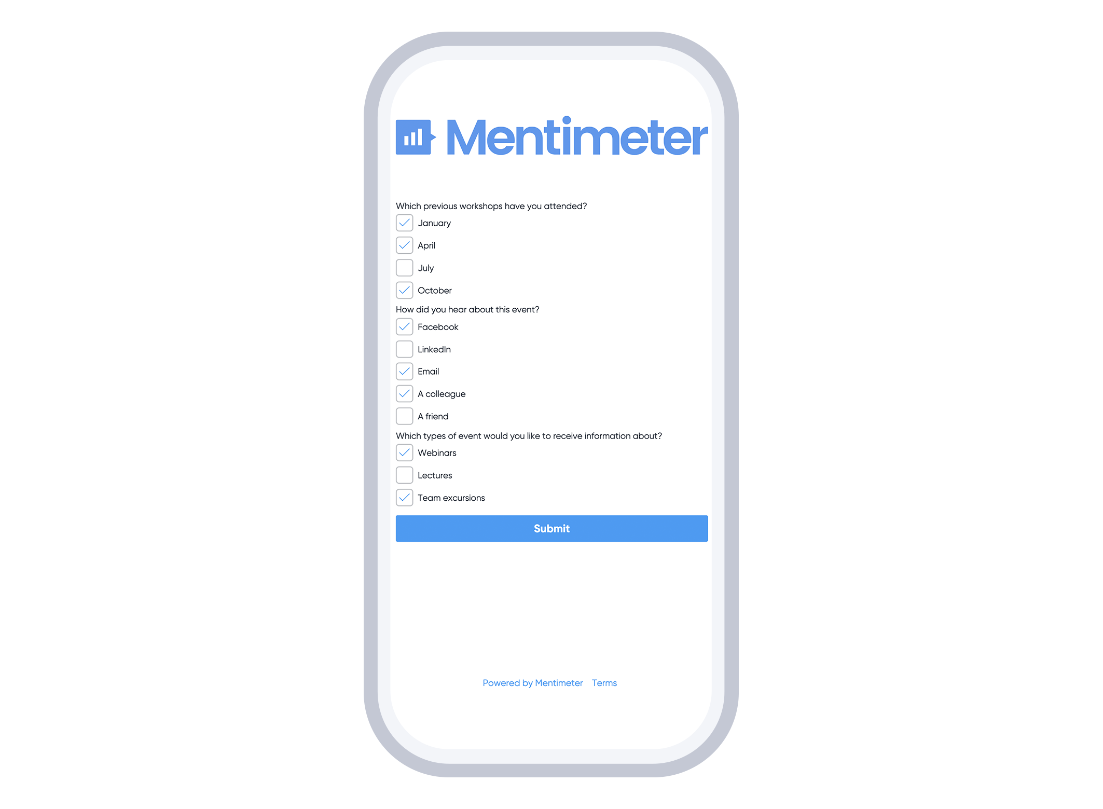Click the first question label text
Image resolution: width=1103 pixels, height=809 pixels.
coord(491,205)
